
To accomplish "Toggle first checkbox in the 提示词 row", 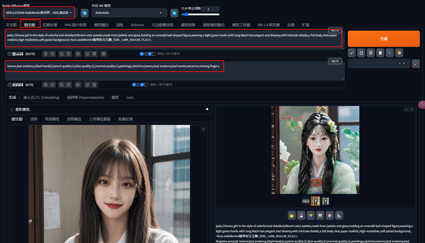I will (142, 54).
